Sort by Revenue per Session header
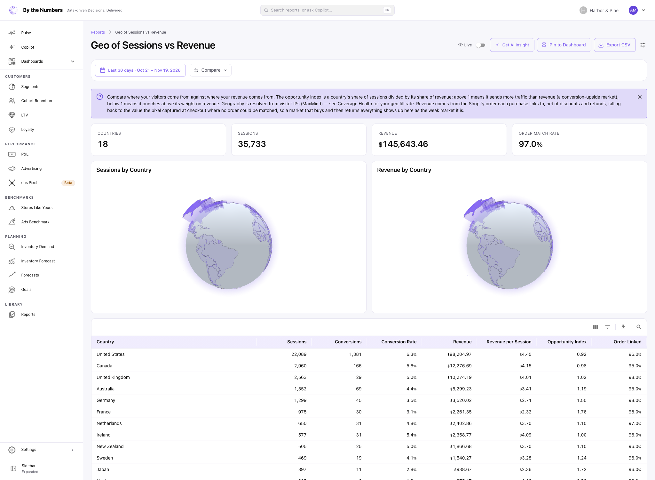The width and height of the screenshot is (655, 480). (x=509, y=342)
